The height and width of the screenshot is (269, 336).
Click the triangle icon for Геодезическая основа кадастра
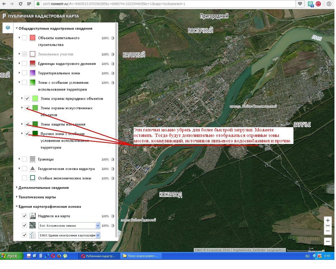pyautogui.click(x=33, y=168)
